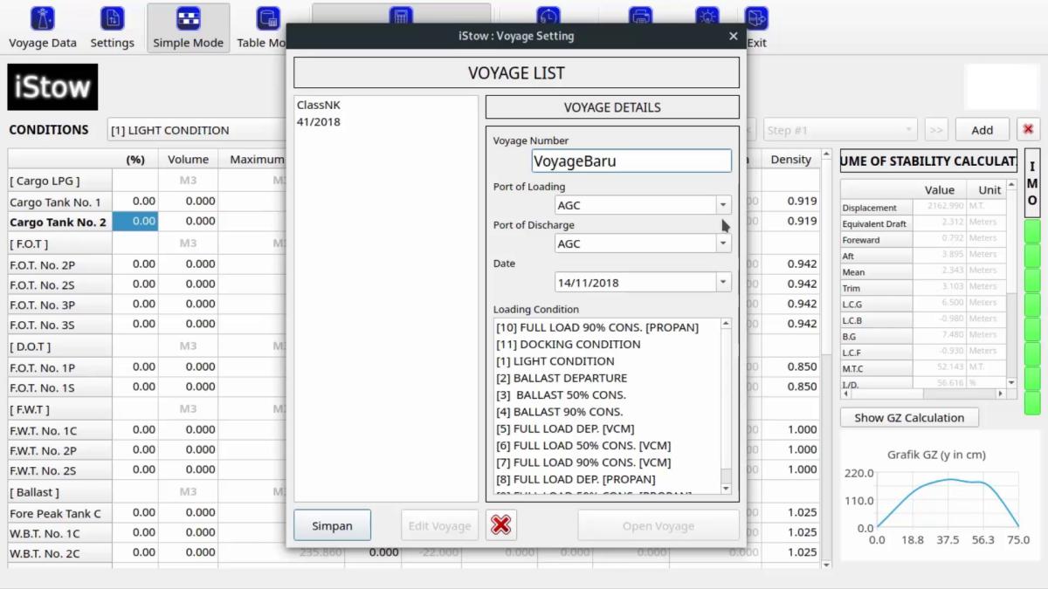
Task: Click the clock icon in toolbar
Action: tap(548, 16)
